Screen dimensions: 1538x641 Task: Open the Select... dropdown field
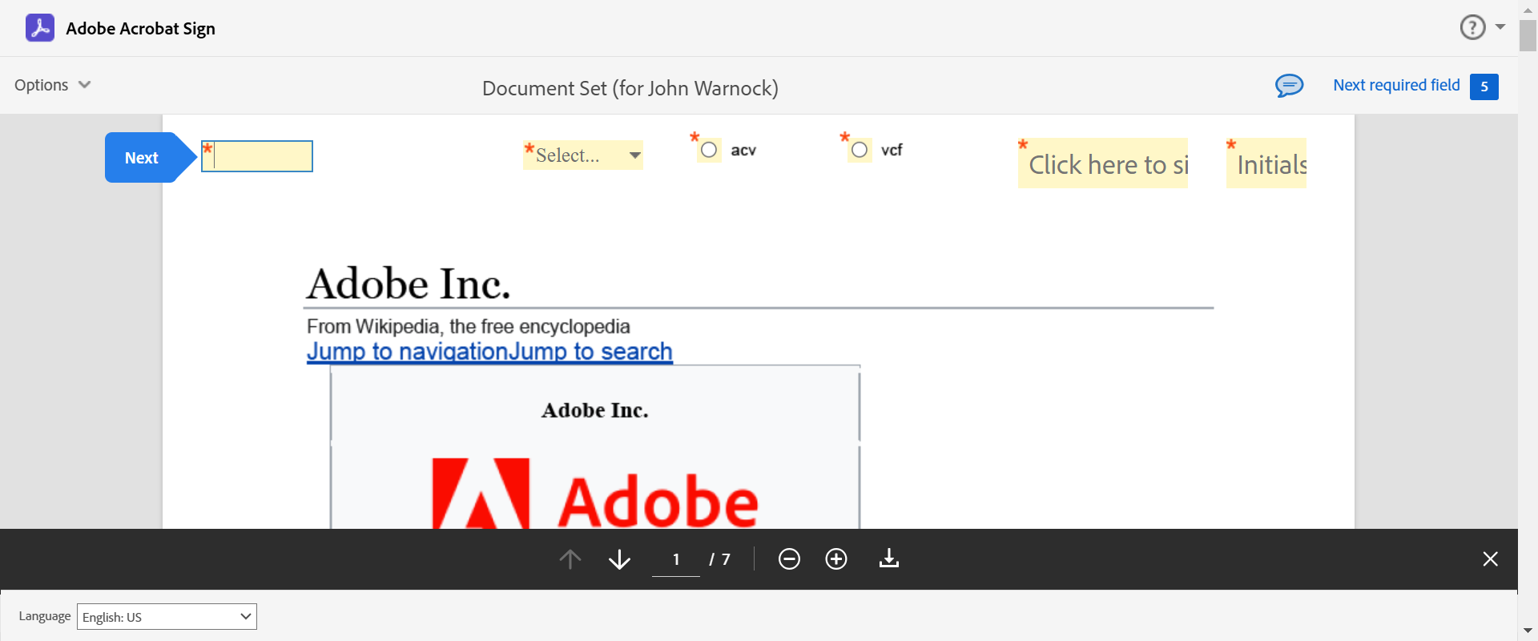tap(583, 155)
